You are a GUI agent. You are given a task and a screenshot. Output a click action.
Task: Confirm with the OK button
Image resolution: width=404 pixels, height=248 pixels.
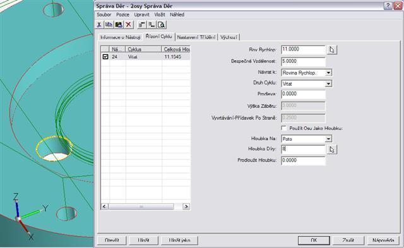tap(314, 240)
